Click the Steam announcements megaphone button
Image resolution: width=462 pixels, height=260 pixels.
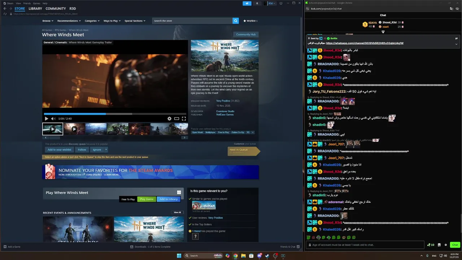[247, 3]
